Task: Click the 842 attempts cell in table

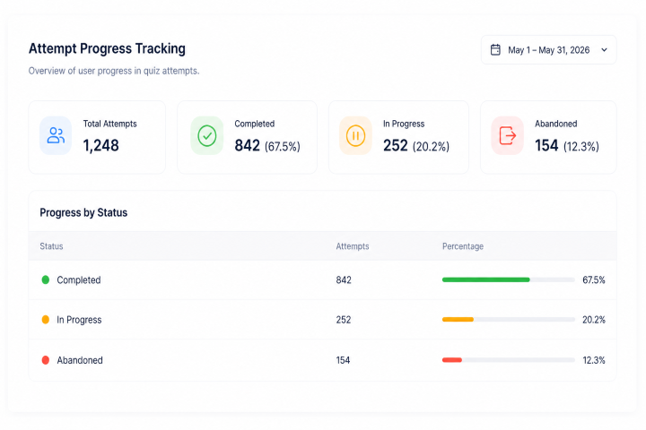Action: tap(344, 279)
